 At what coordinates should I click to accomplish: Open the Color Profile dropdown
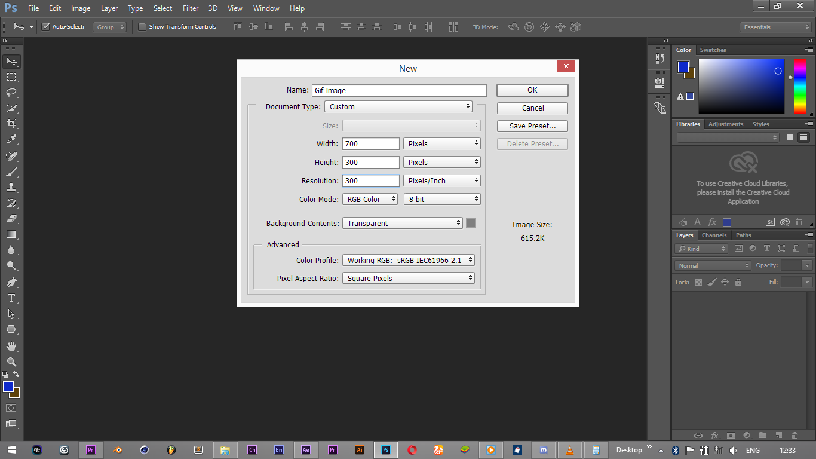(x=409, y=260)
